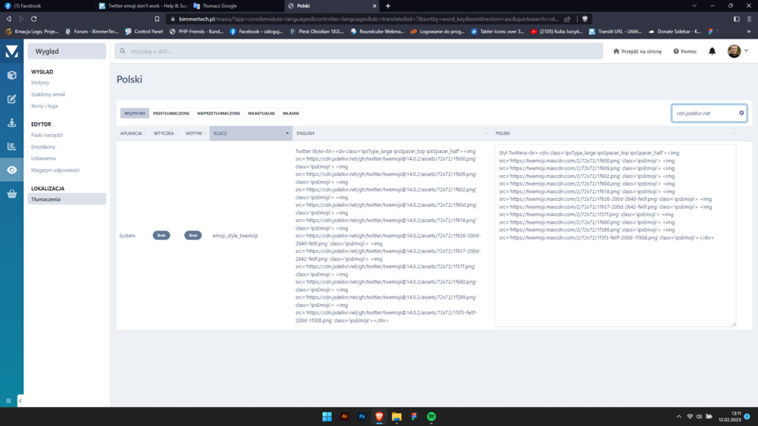
Task: Switch to the NIEAKTUALNE filter
Action: (261, 113)
